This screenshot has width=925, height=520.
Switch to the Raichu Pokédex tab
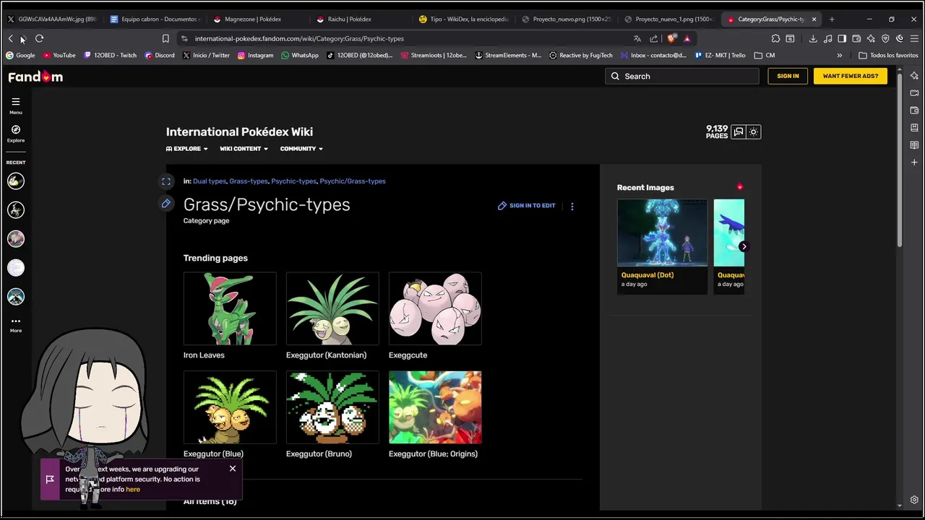(x=349, y=19)
